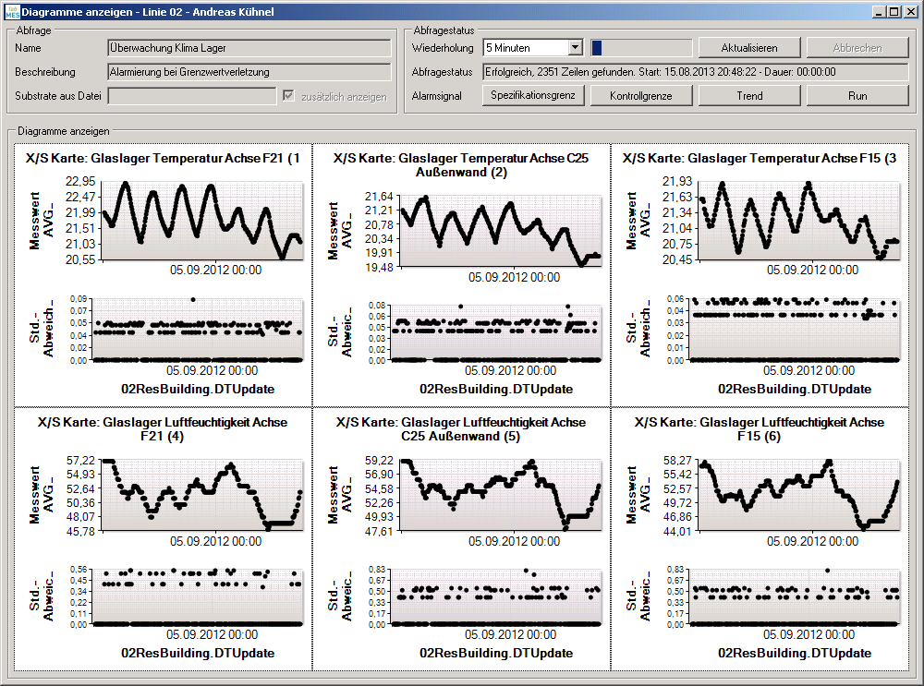The height and width of the screenshot is (686, 924).
Task: Click the Kontrollgrenze alarm button
Action: pyautogui.click(x=640, y=96)
